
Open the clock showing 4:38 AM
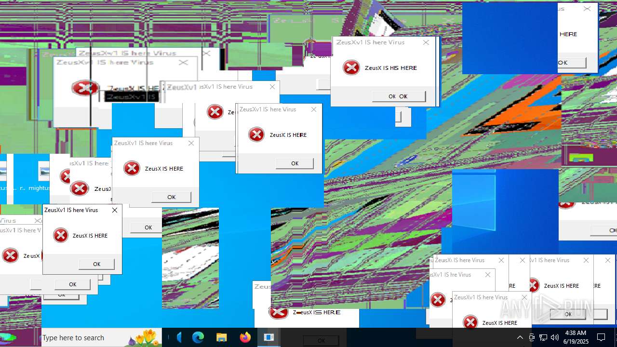pos(575,337)
